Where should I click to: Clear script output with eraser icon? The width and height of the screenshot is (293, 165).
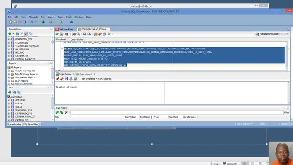coord(62,79)
